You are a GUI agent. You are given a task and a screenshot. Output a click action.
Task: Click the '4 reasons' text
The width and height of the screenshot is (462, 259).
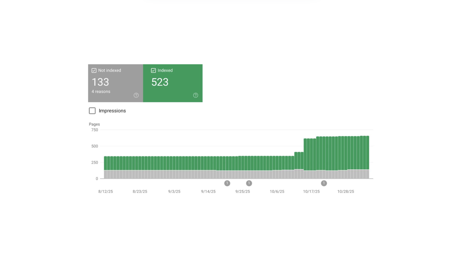click(101, 92)
